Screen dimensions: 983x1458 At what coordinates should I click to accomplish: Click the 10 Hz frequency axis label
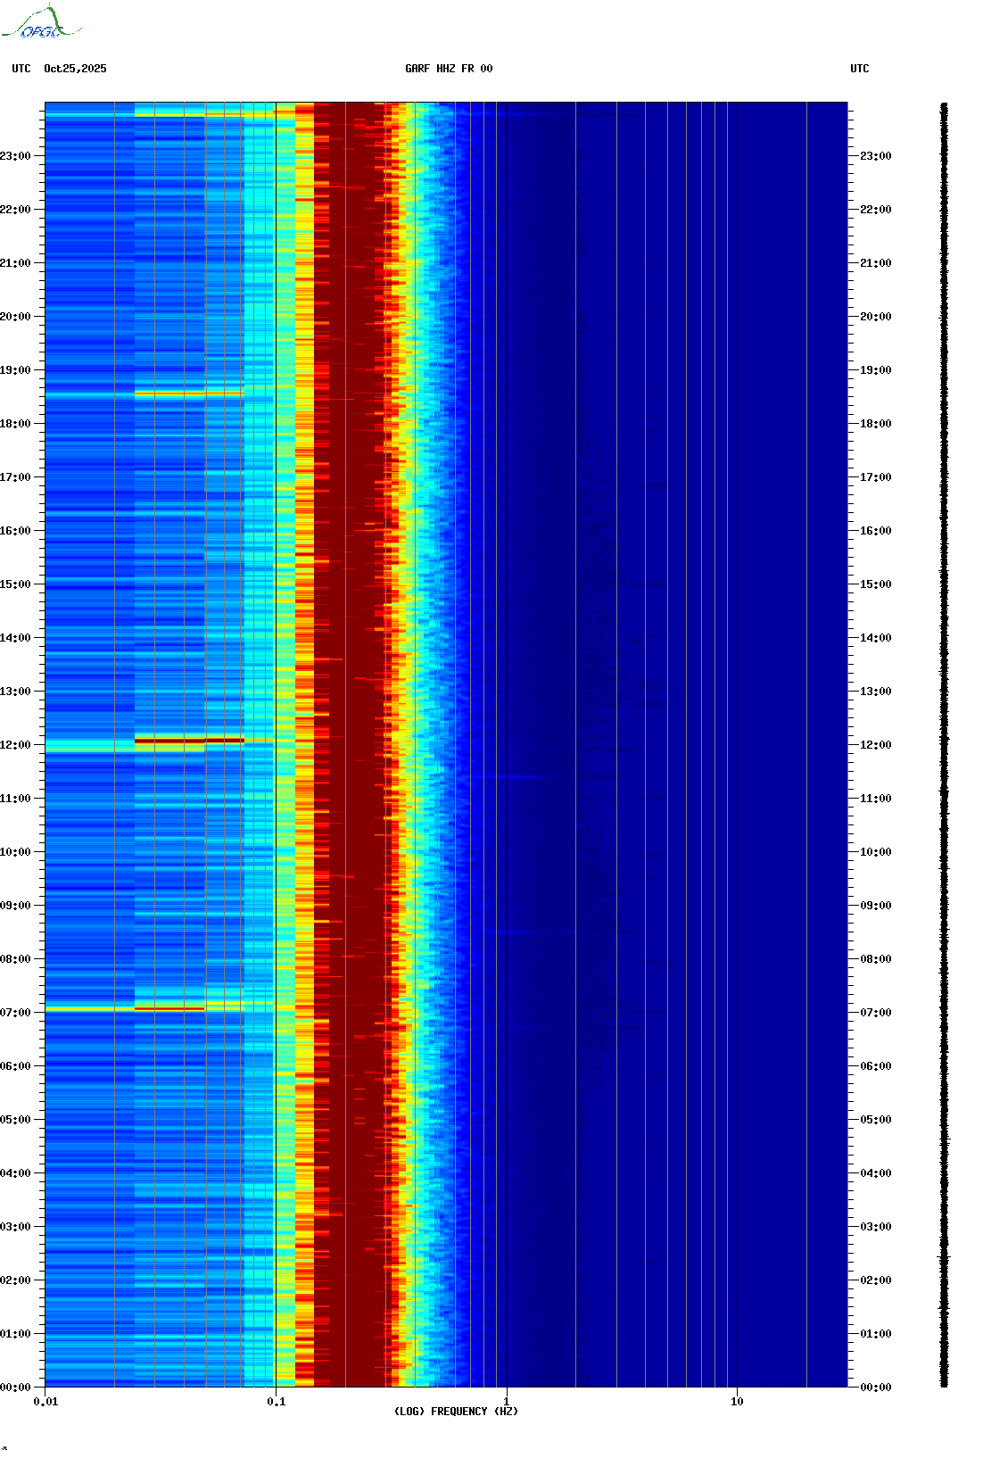[737, 1401]
